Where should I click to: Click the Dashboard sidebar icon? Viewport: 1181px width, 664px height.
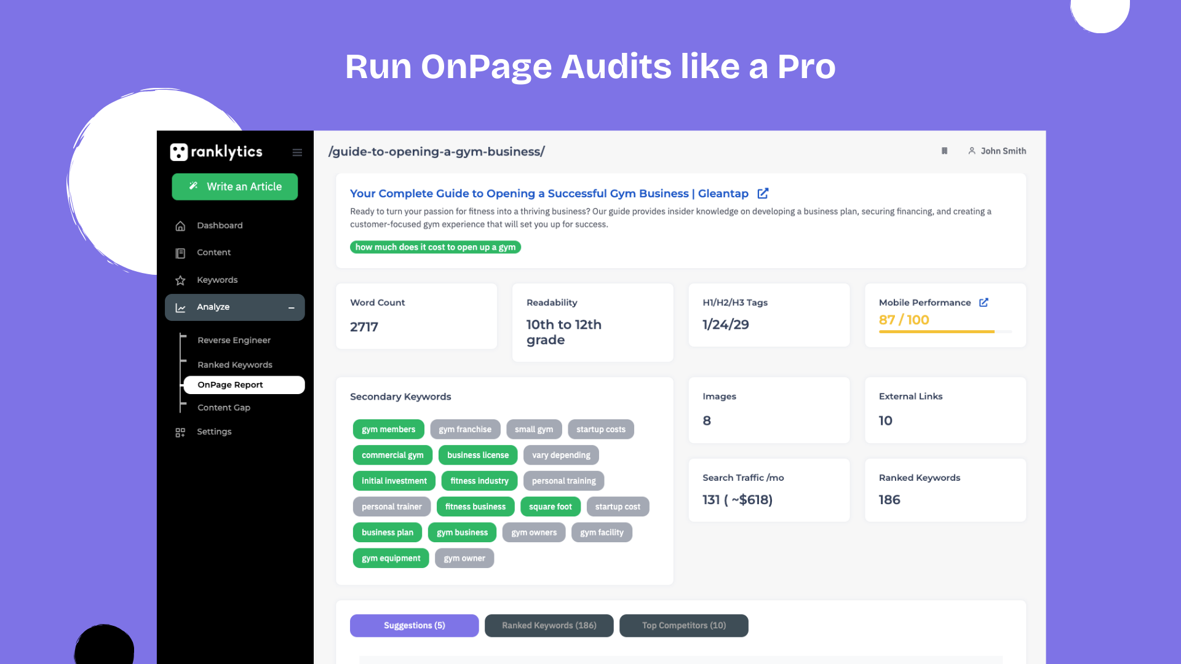click(x=180, y=226)
